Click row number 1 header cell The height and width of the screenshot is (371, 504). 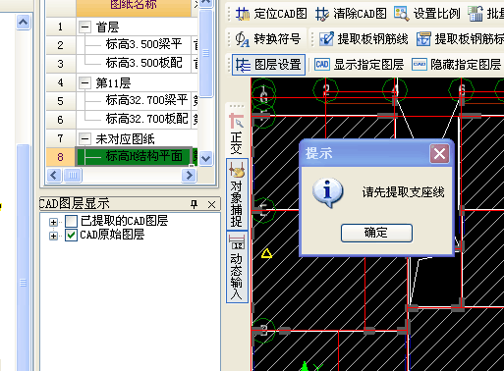61,26
